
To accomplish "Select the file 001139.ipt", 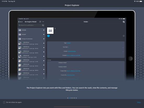I will 31,43.
